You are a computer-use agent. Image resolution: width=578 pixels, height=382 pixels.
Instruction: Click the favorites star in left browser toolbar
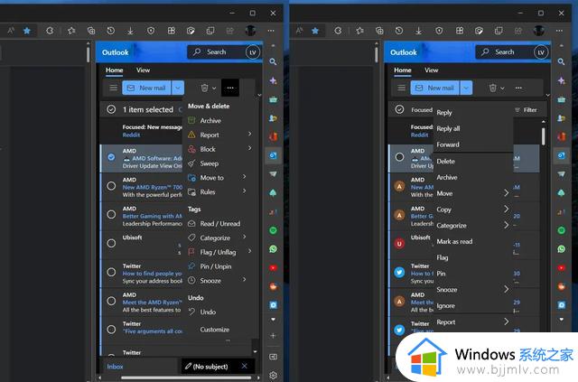27,31
